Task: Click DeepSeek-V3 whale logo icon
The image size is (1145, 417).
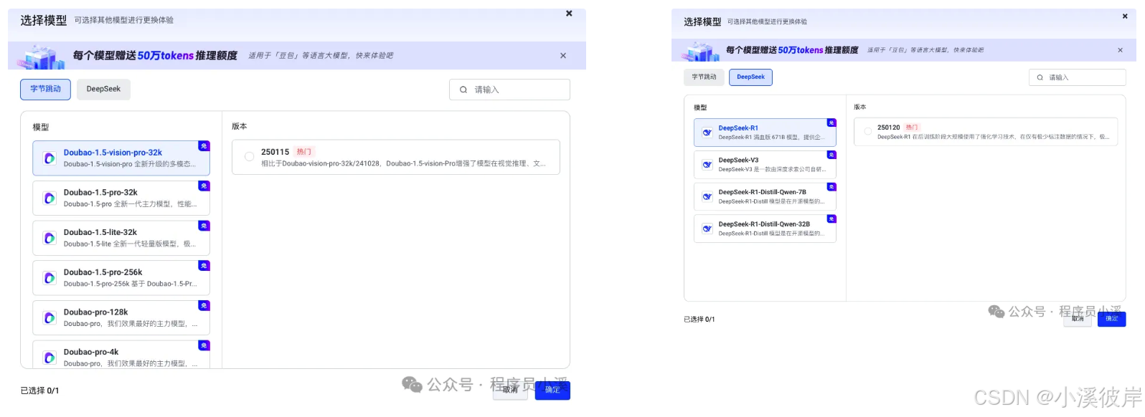Action: coord(707,165)
